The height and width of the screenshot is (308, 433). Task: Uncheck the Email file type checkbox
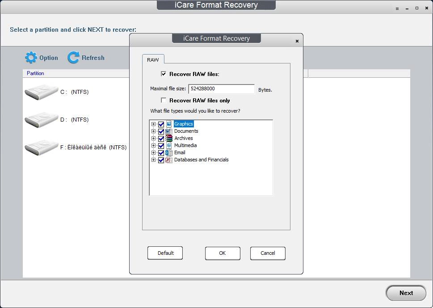161,153
